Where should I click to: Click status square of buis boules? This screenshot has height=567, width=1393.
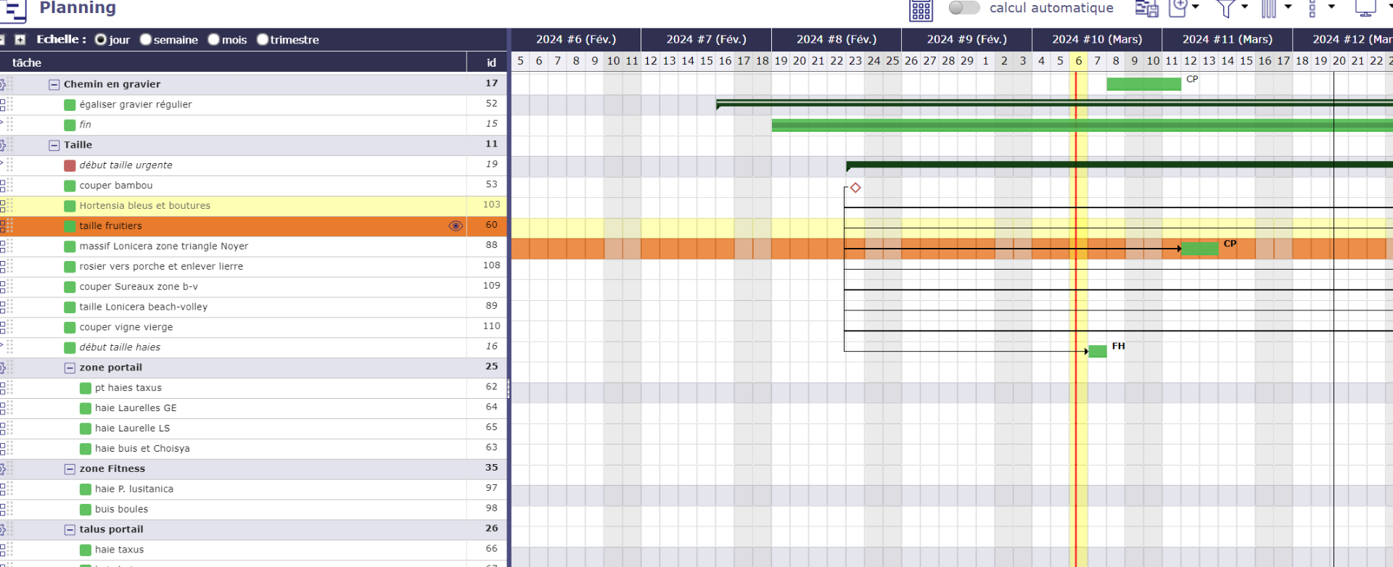(86, 510)
